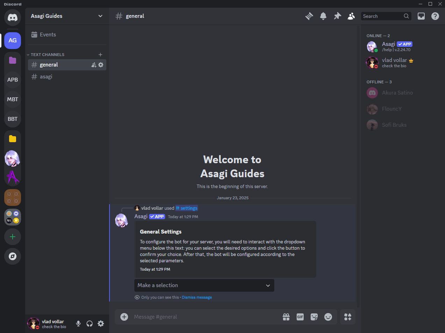Open emoji picker smiley icon
Image resolution: width=445 pixels, height=333 pixels.
[328, 317]
